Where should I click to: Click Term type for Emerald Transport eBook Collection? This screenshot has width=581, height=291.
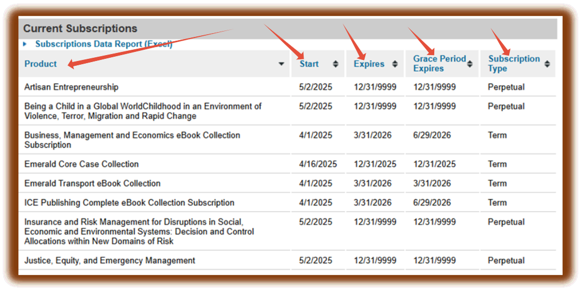[497, 183]
